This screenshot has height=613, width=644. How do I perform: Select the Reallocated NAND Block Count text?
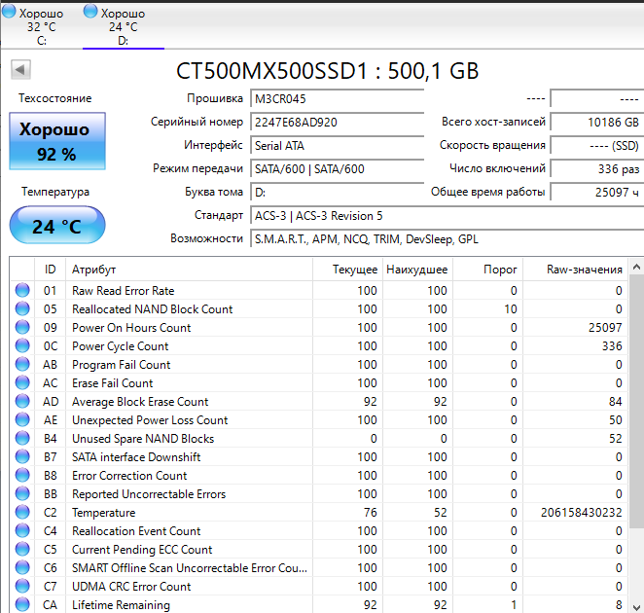tap(153, 309)
